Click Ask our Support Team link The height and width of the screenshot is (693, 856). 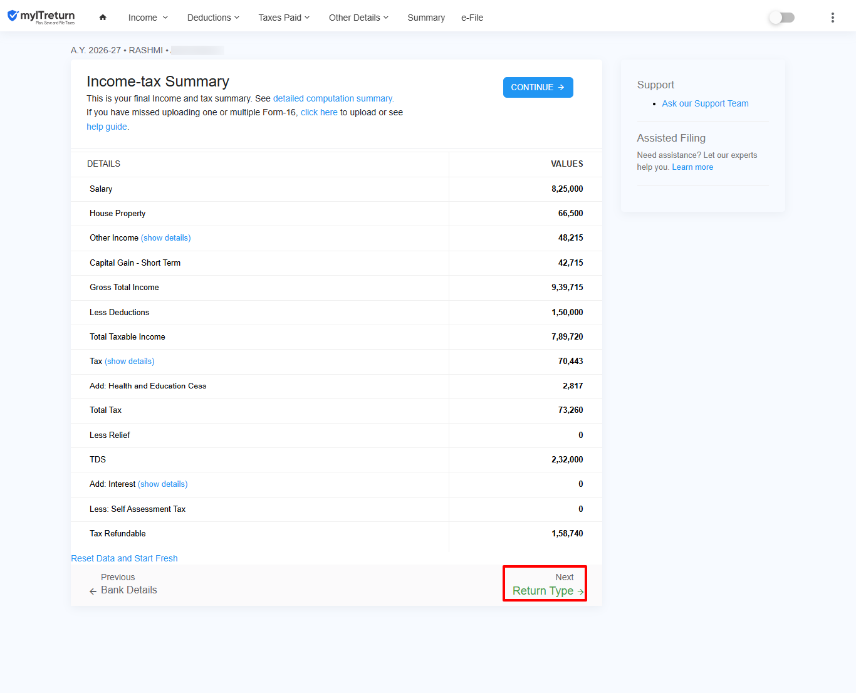tap(705, 103)
